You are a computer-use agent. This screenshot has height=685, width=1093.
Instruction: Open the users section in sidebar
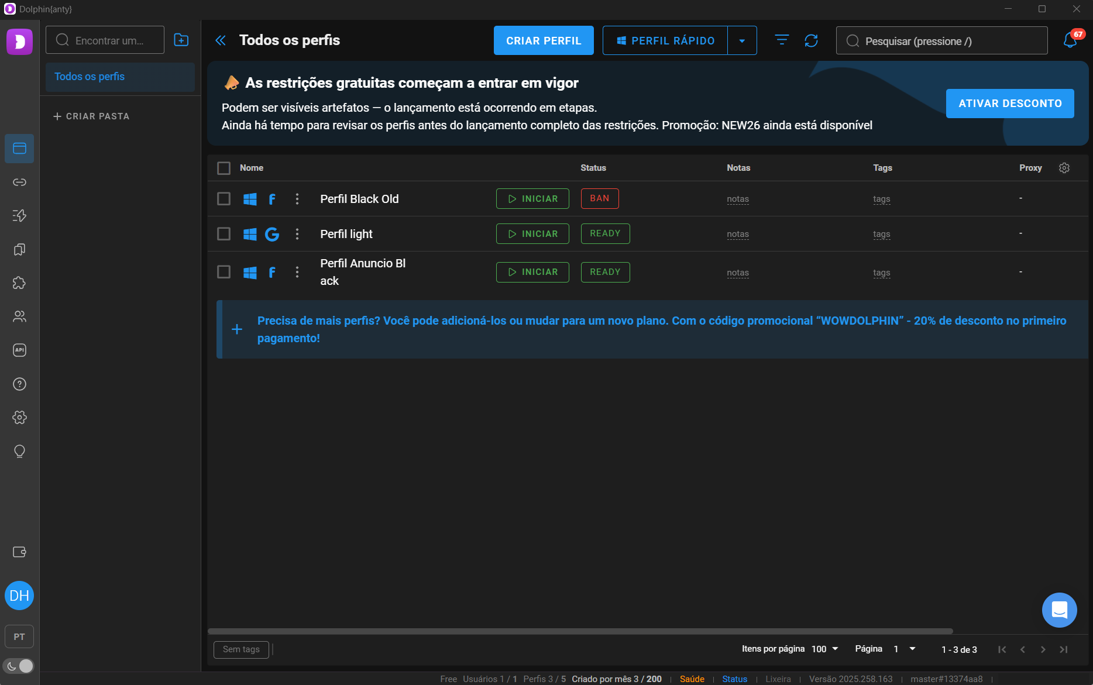click(19, 316)
